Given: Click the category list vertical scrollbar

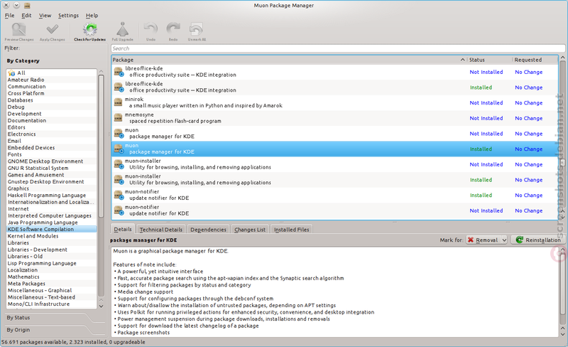Looking at the screenshot, I should click(x=101, y=145).
